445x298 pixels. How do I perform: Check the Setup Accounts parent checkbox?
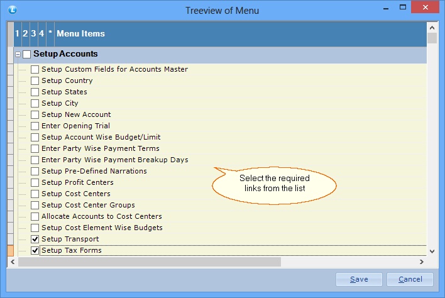point(26,55)
